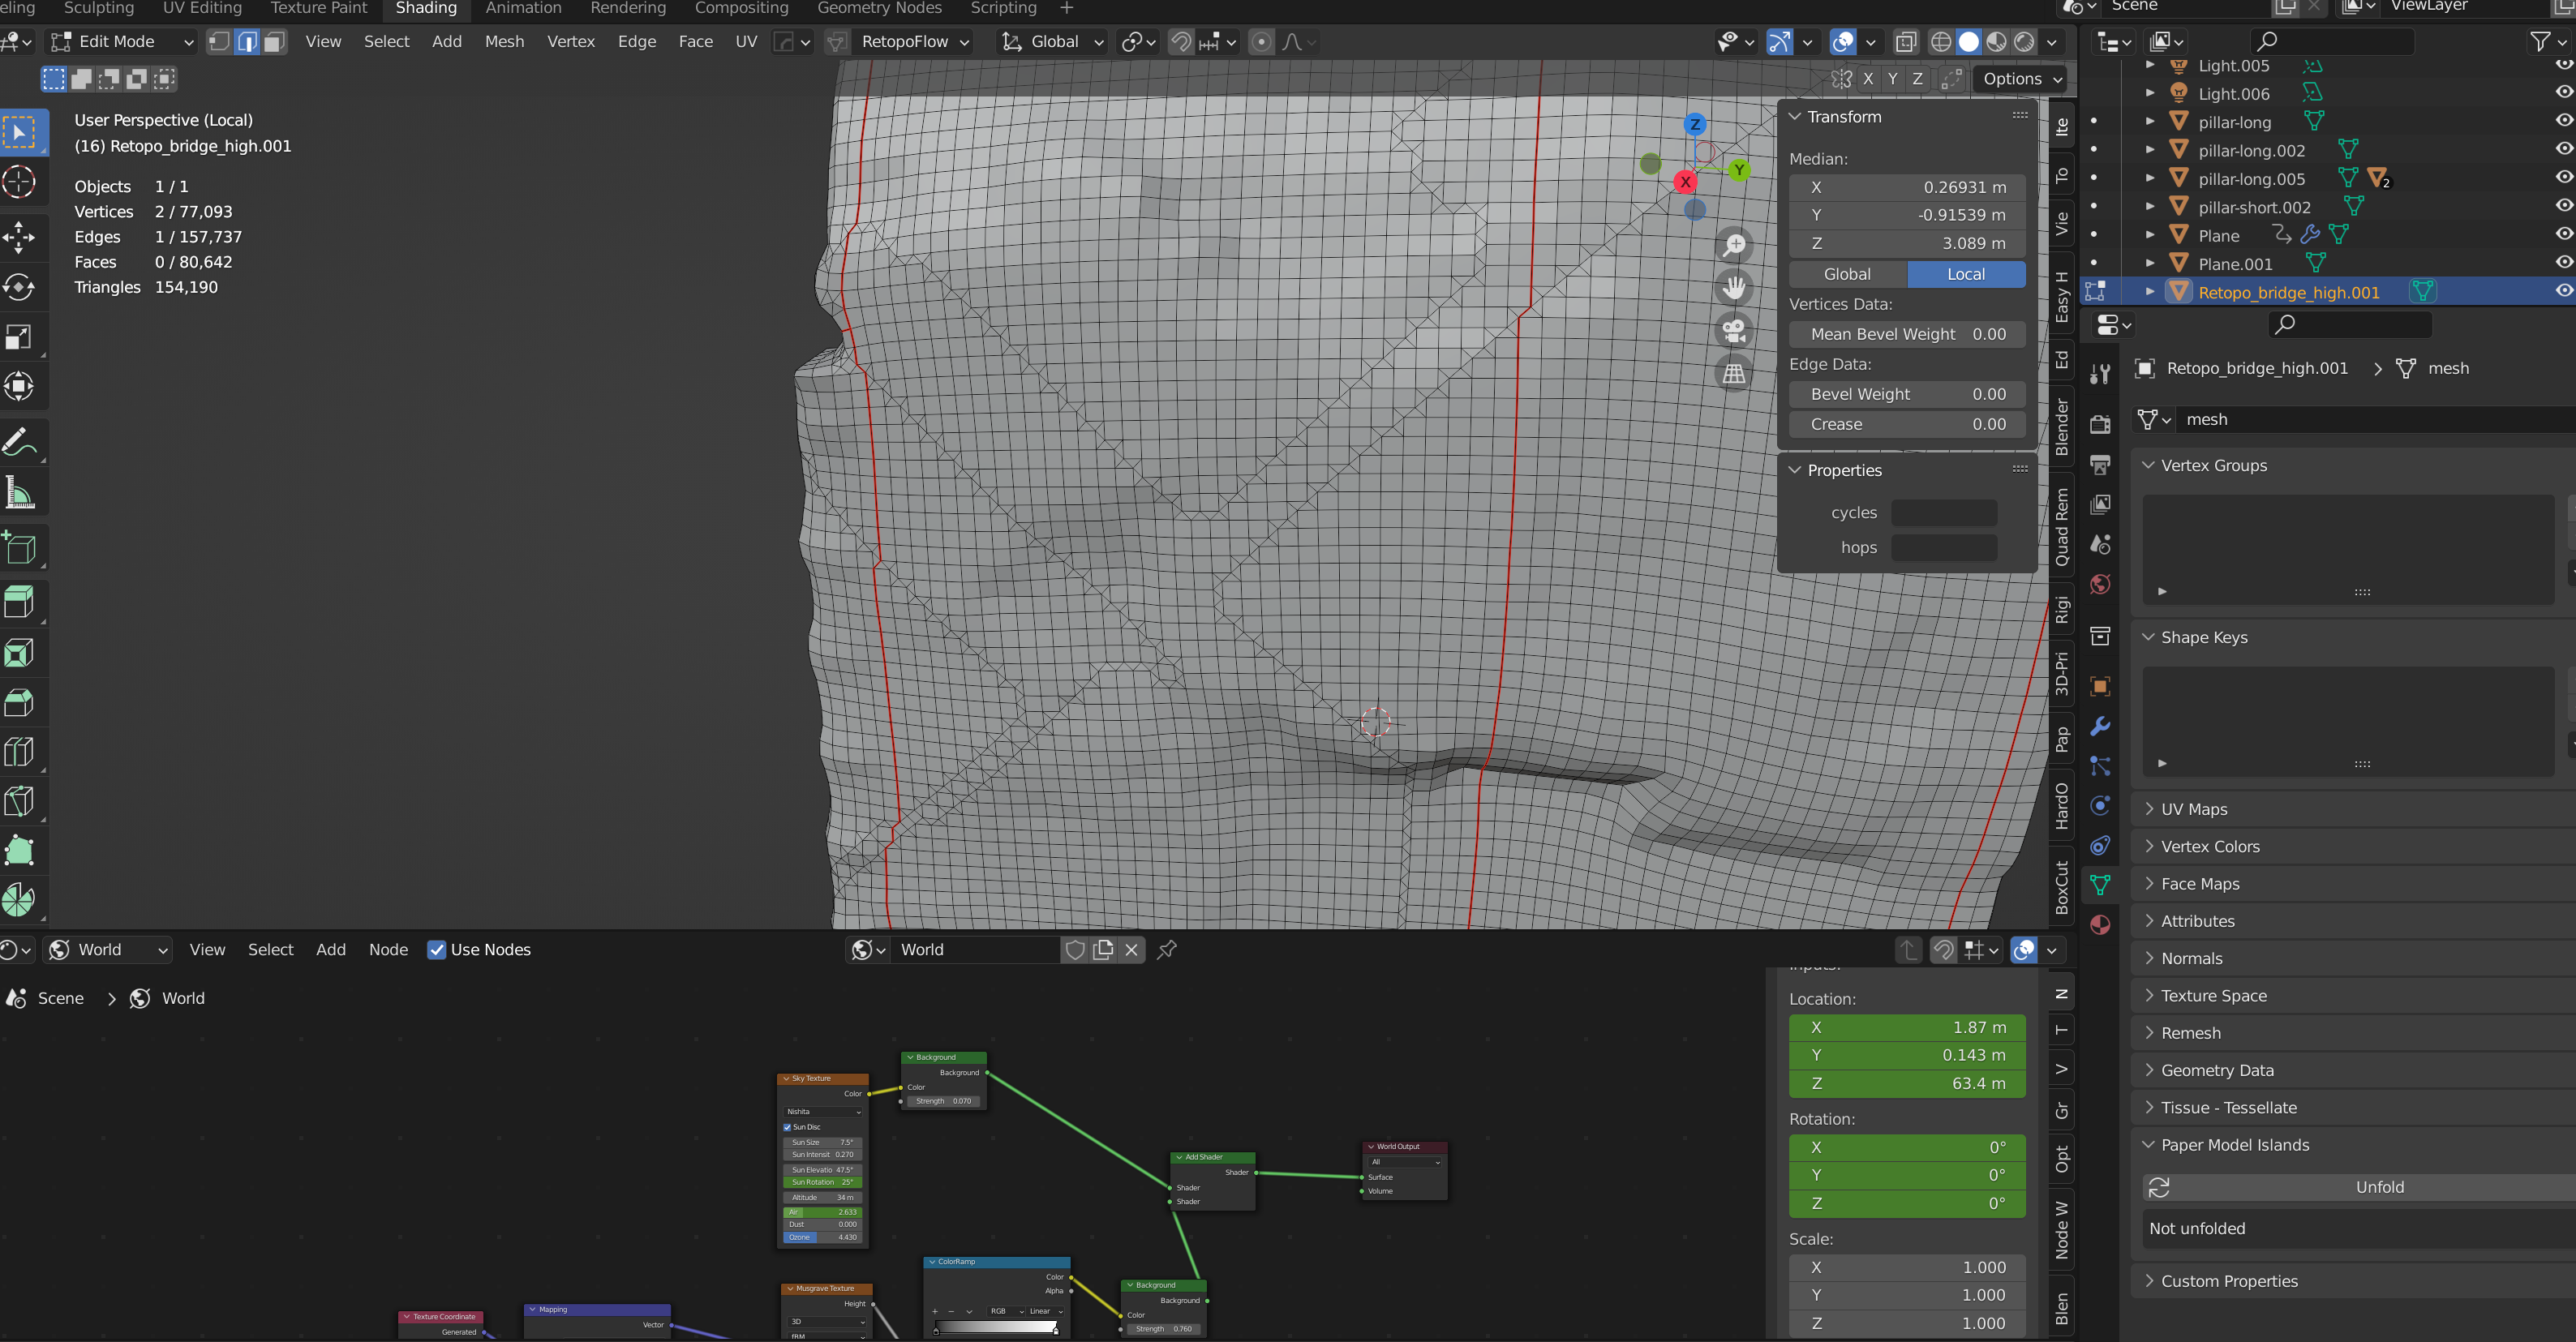Select the Annotate tool

(20, 441)
